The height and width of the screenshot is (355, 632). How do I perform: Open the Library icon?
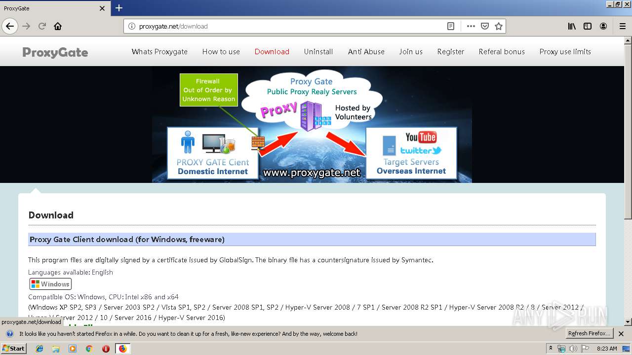[572, 26]
